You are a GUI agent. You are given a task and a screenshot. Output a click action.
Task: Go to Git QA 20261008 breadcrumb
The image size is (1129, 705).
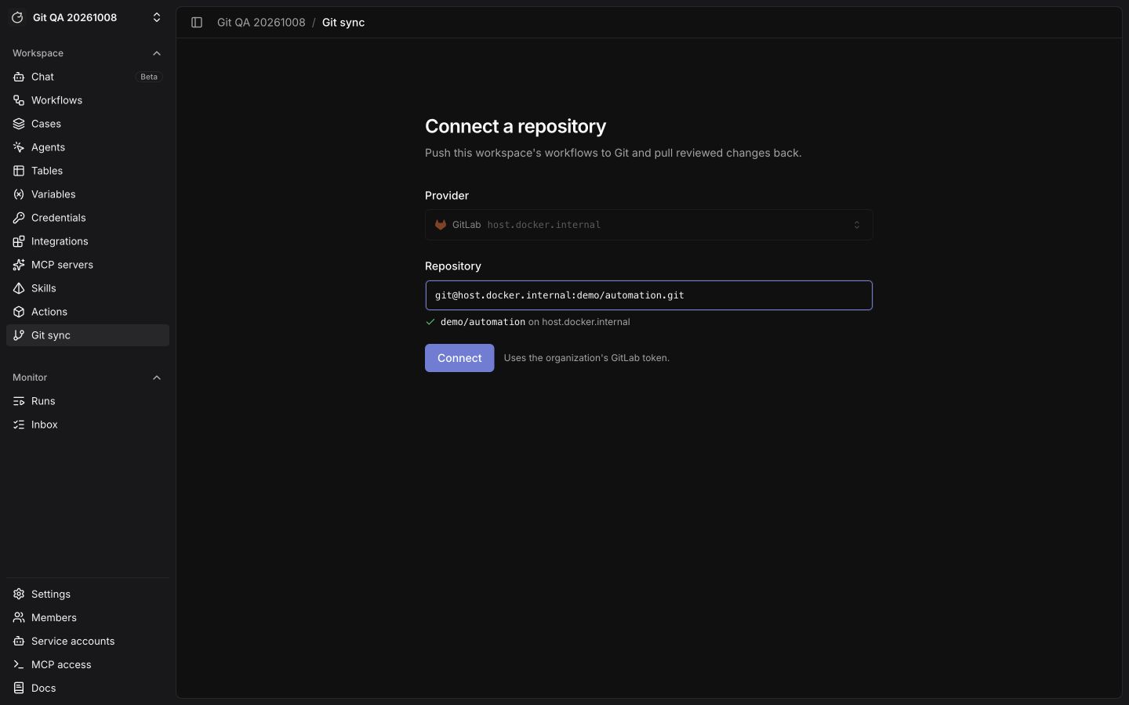[261, 23]
